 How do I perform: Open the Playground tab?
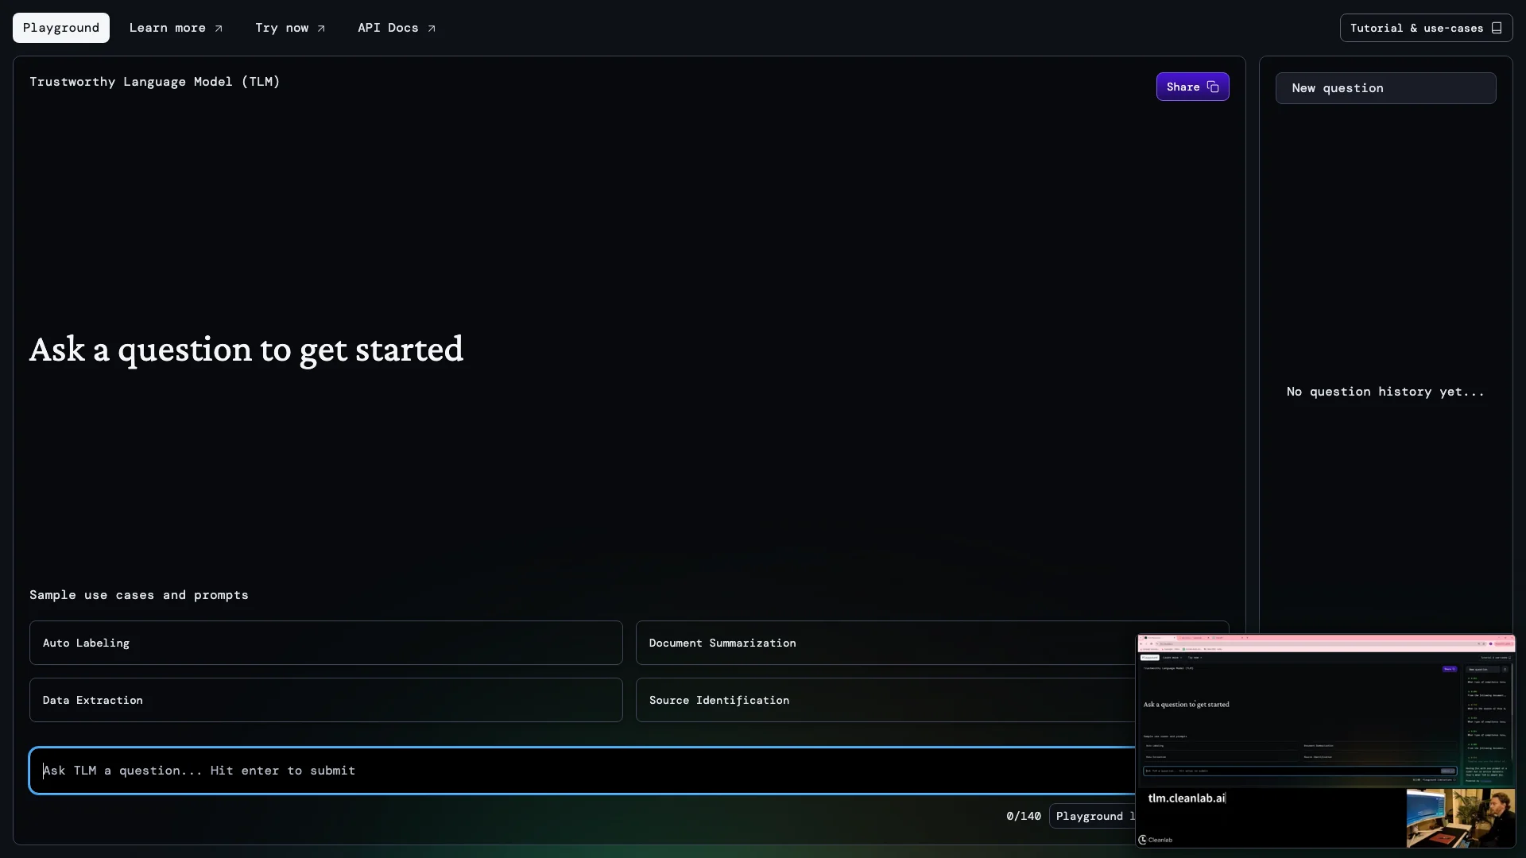pyautogui.click(x=61, y=28)
